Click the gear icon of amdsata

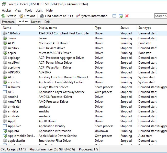(x=5, y=107)
